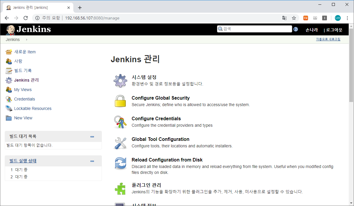The height and width of the screenshot is (206, 354).
Task: Click the 사람 people icon in sidebar
Action: 9,61
